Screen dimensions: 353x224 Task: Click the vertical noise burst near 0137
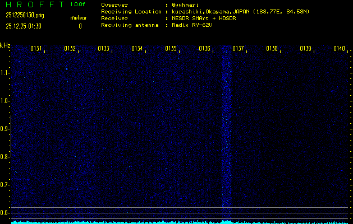pos(227,133)
